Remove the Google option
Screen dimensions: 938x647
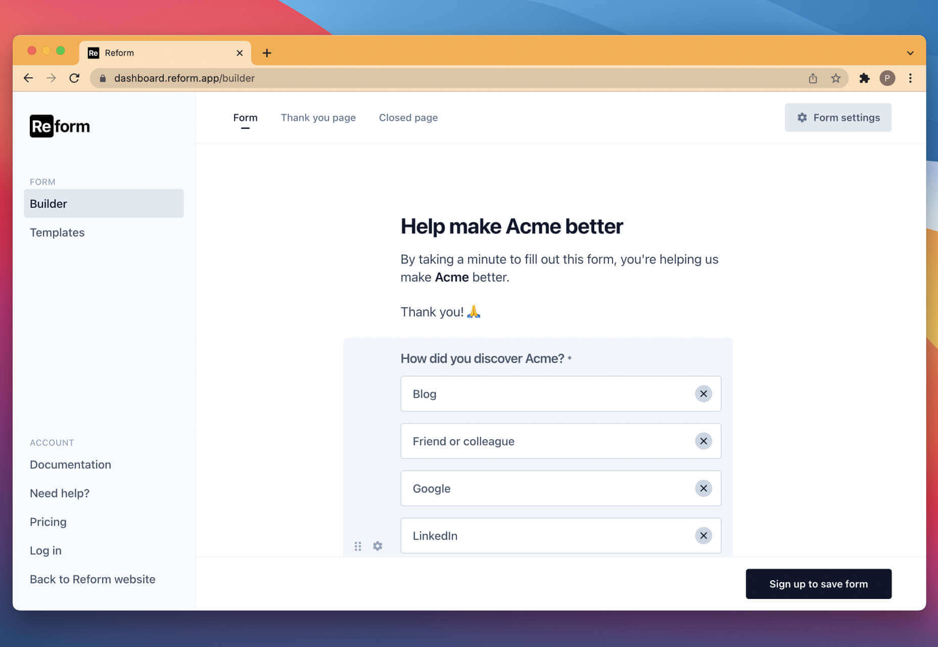pyautogui.click(x=703, y=488)
